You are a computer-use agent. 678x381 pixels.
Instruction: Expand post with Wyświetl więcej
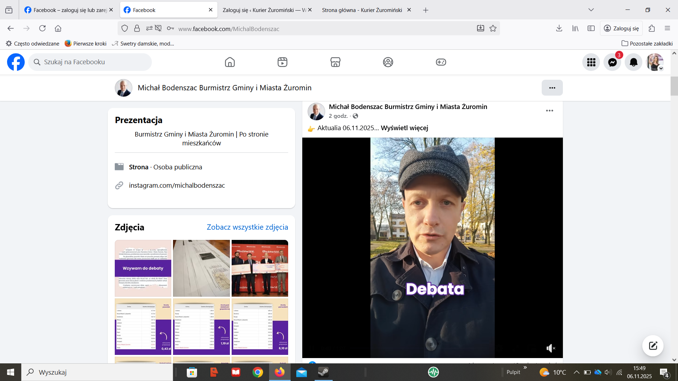[x=404, y=128]
